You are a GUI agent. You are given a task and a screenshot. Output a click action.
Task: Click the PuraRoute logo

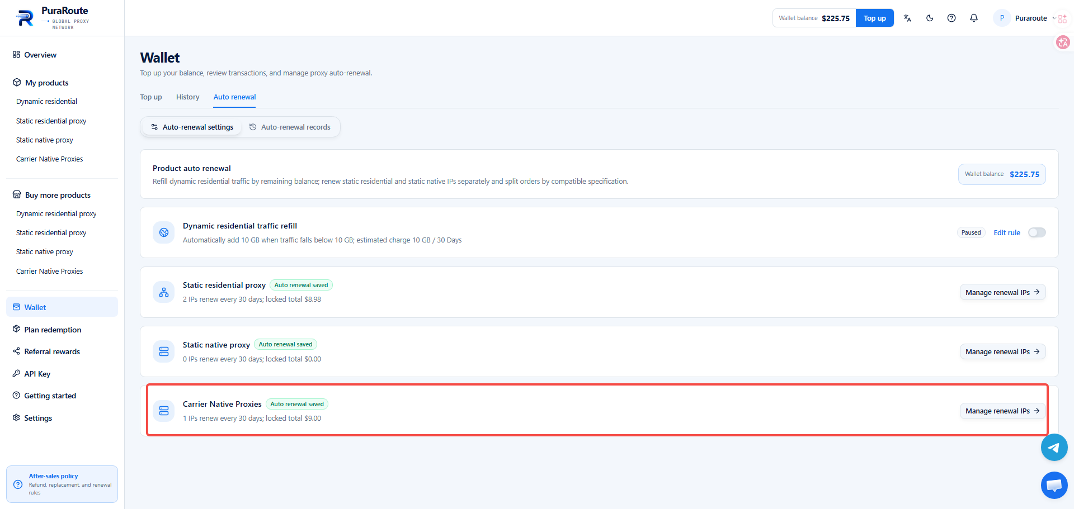point(52,18)
